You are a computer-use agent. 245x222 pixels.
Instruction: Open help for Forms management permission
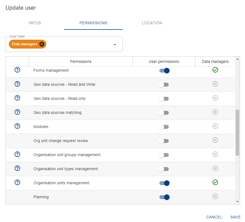pyautogui.click(x=17, y=70)
